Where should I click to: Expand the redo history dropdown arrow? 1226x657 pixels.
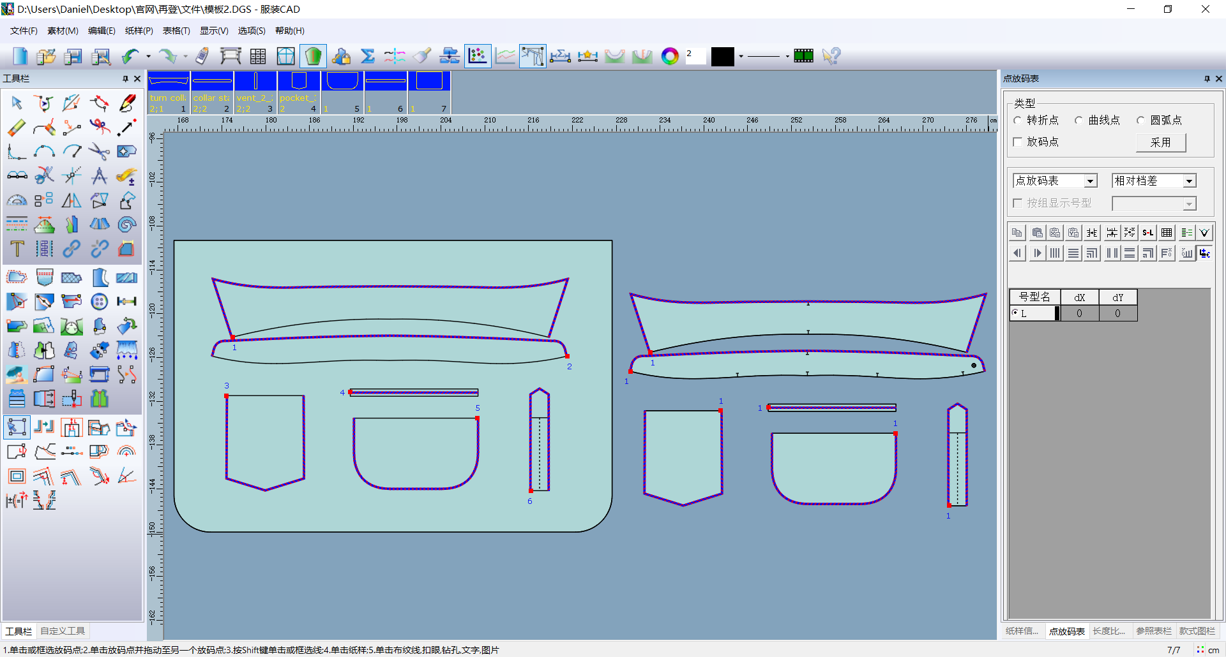(186, 56)
